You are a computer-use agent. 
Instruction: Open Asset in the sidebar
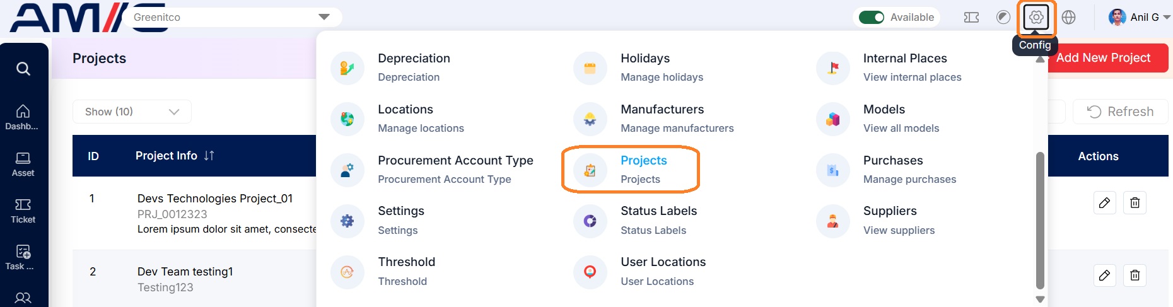click(x=23, y=165)
